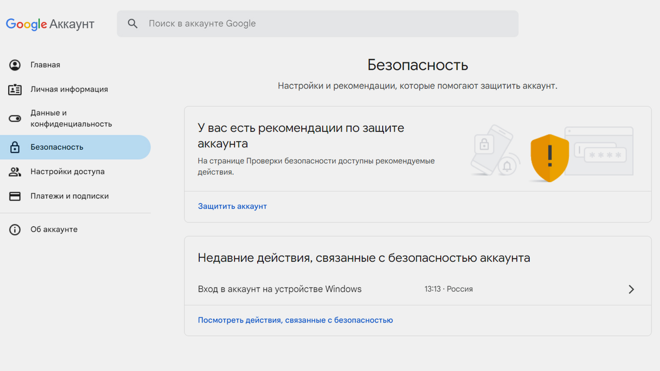The image size is (660, 371).
Task: Click the Настройки доступа people icon
Action: 15,171
